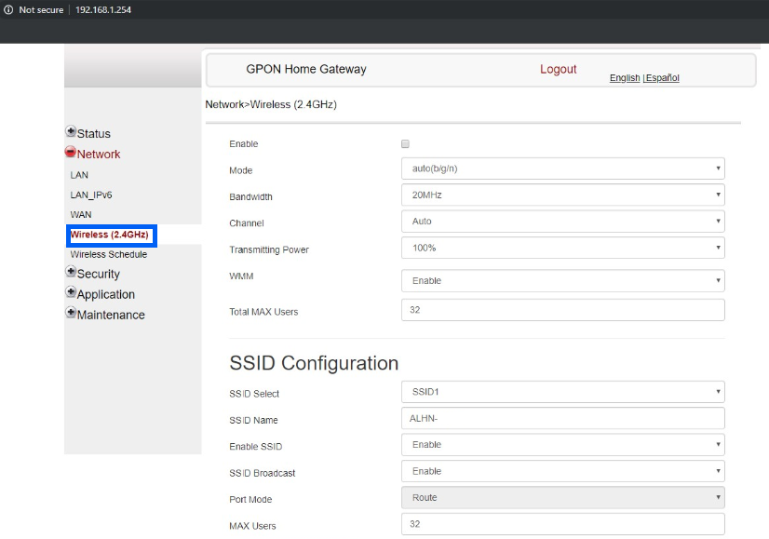This screenshot has width=769, height=539.
Task: Tick the wireless Enable checkbox
Action: (405, 143)
